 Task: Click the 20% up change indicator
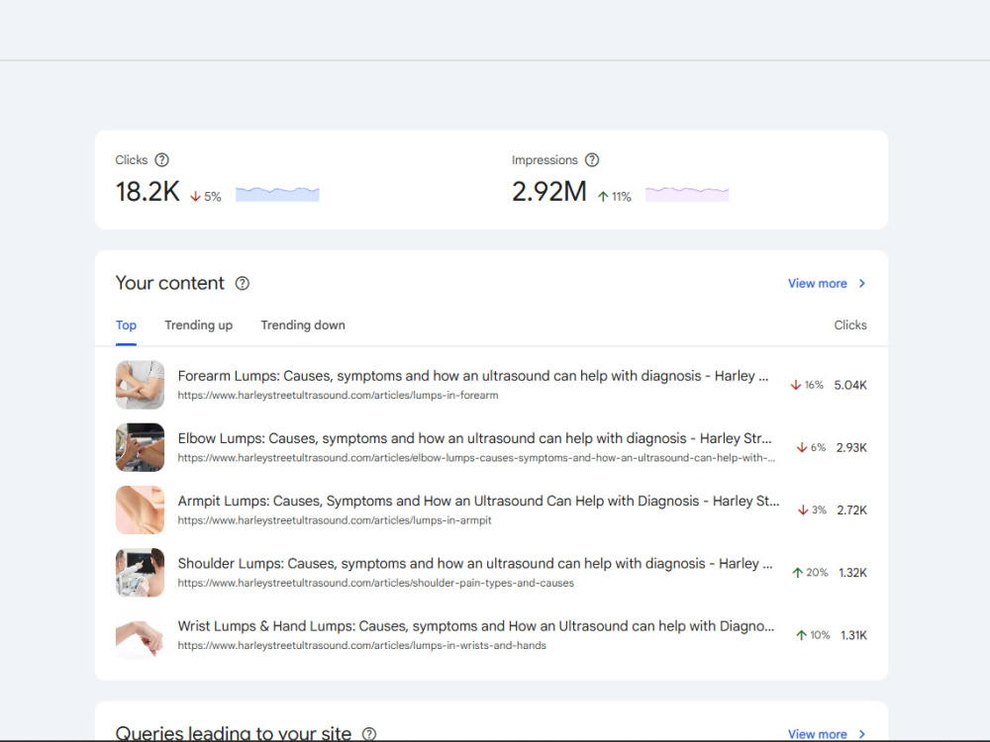point(810,572)
